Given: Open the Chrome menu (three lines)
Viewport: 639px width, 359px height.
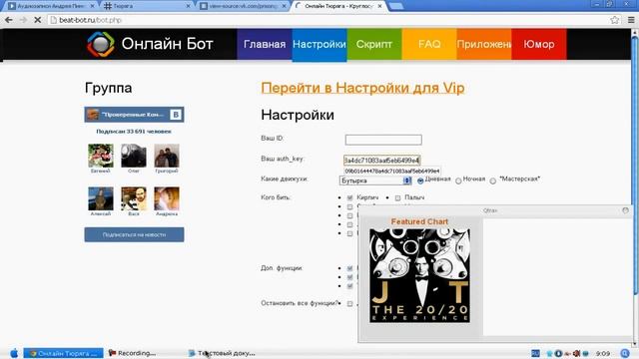Looking at the screenshot, I should coord(631,20).
